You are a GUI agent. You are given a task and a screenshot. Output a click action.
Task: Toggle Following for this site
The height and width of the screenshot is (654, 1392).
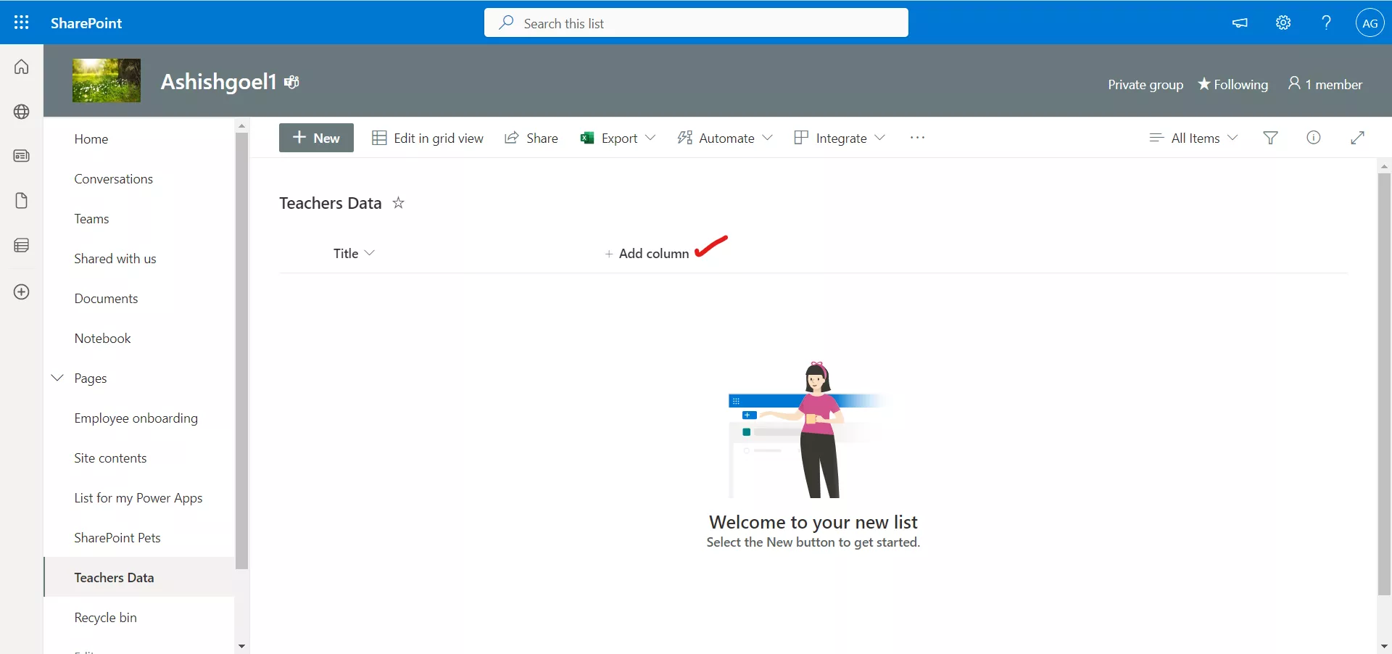tap(1232, 84)
